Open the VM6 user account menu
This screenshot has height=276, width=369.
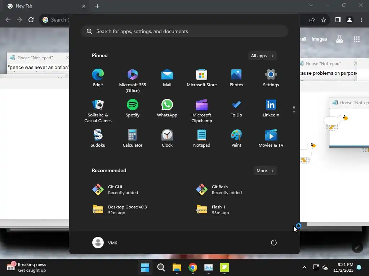[105, 243]
